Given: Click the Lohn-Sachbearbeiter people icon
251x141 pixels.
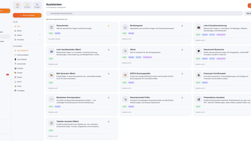Looking at the screenshot, I should pyautogui.click(x=51, y=51).
